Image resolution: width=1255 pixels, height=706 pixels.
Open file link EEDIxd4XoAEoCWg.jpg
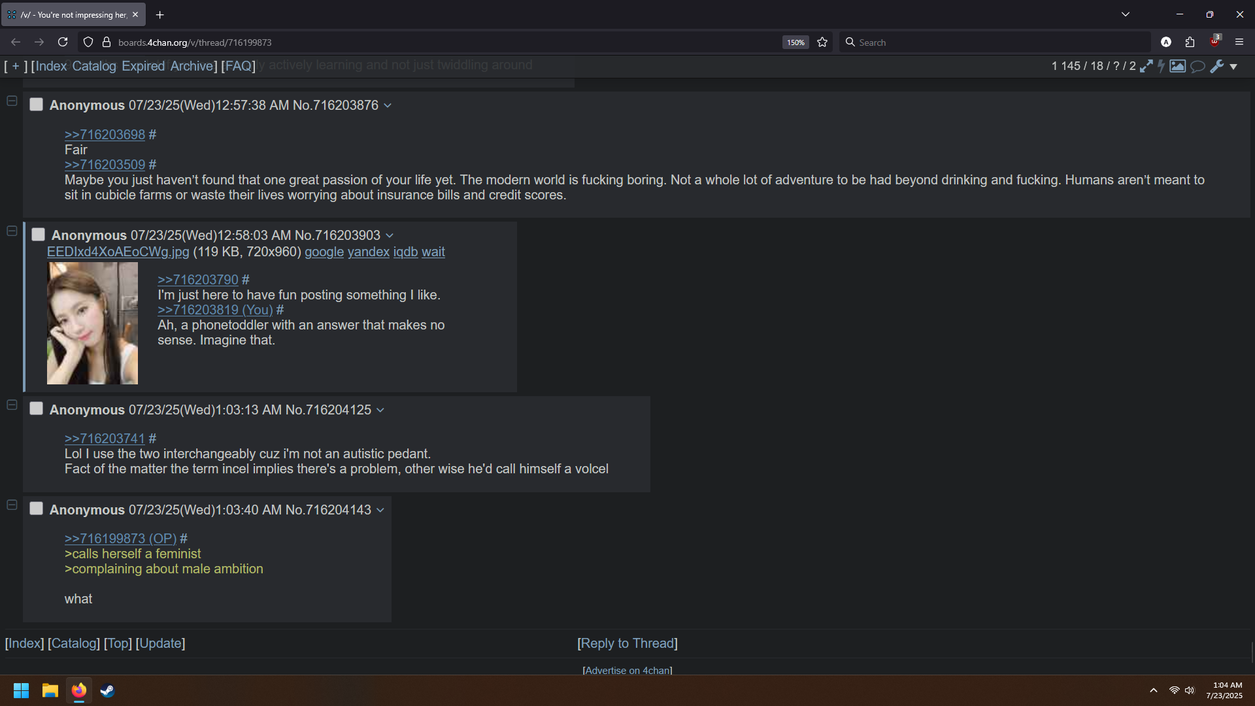click(x=118, y=252)
